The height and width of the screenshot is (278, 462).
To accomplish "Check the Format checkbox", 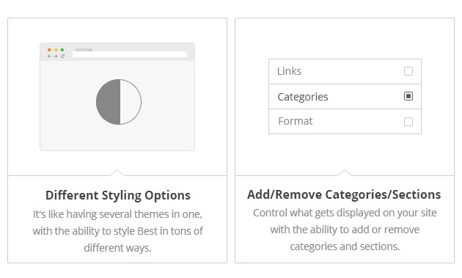I will [x=408, y=122].
